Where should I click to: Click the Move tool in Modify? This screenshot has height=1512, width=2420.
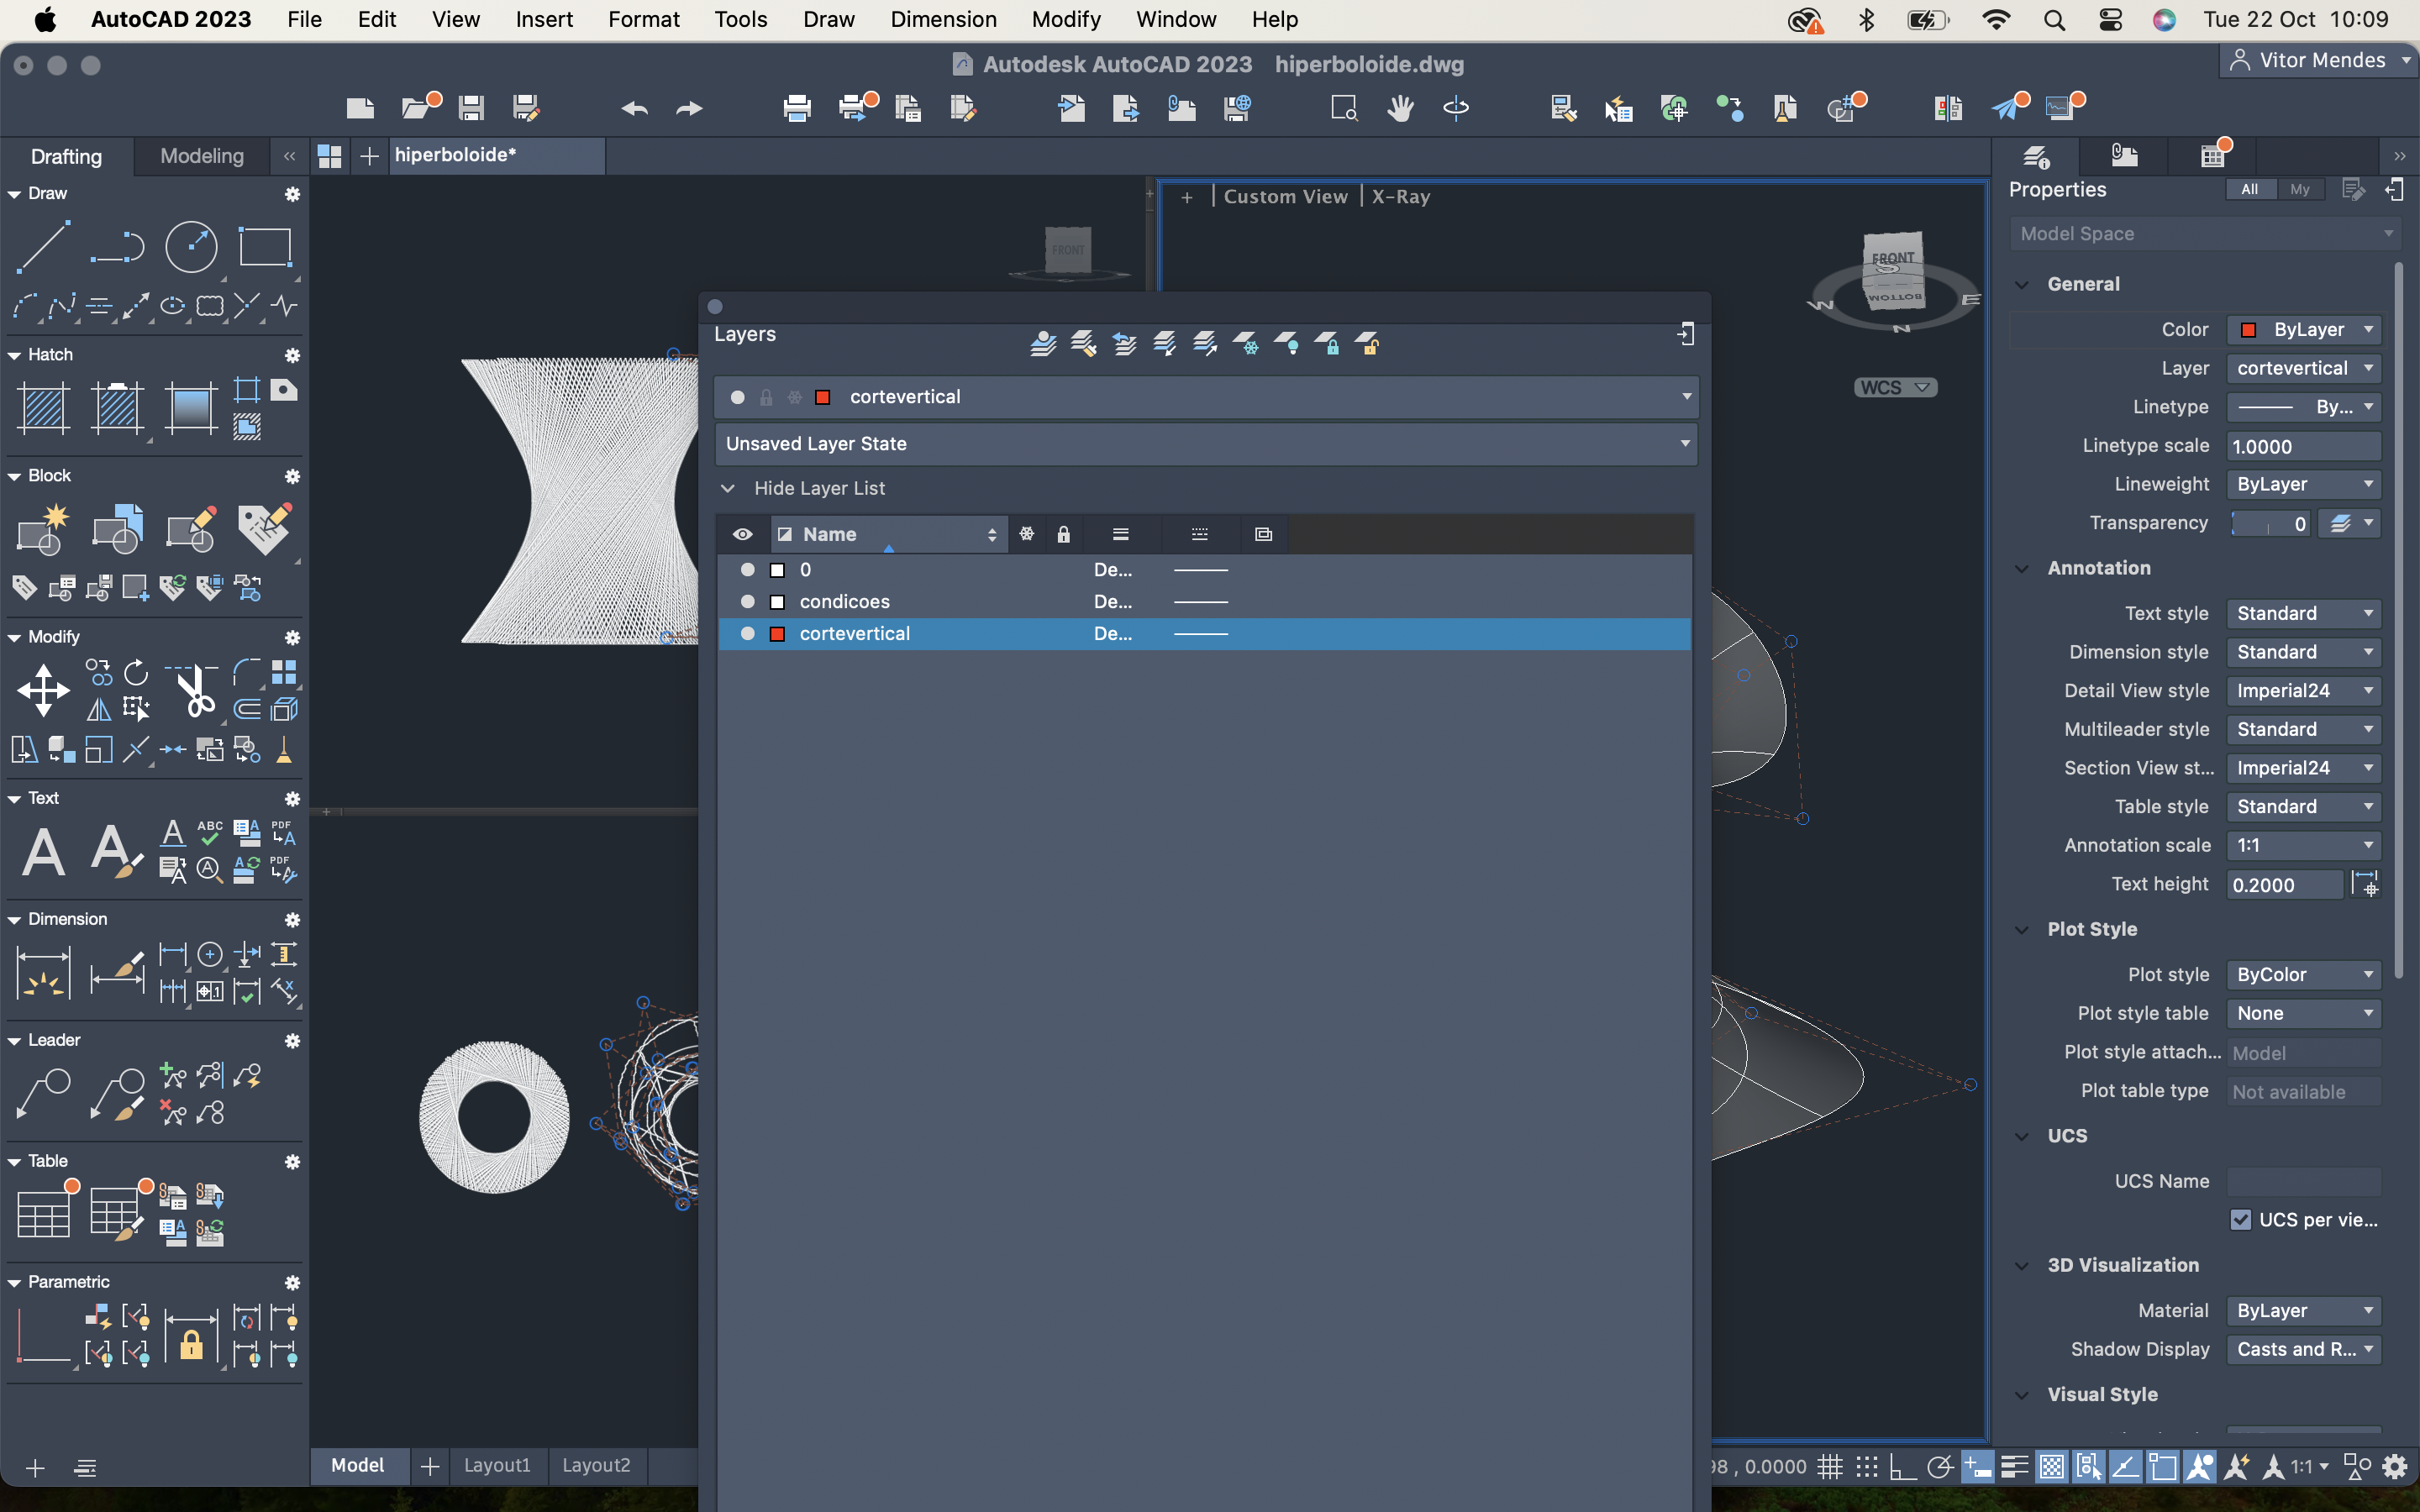click(x=43, y=690)
